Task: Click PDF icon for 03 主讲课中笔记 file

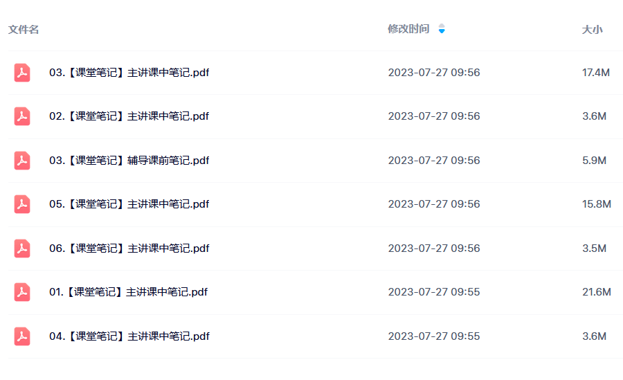Action: pos(22,73)
